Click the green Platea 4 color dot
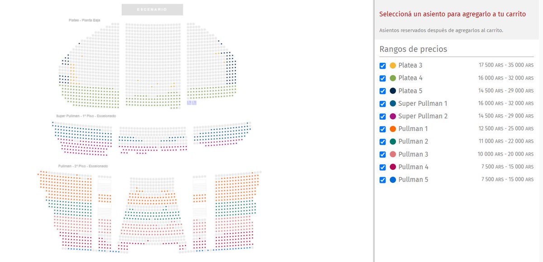 (393, 78)
